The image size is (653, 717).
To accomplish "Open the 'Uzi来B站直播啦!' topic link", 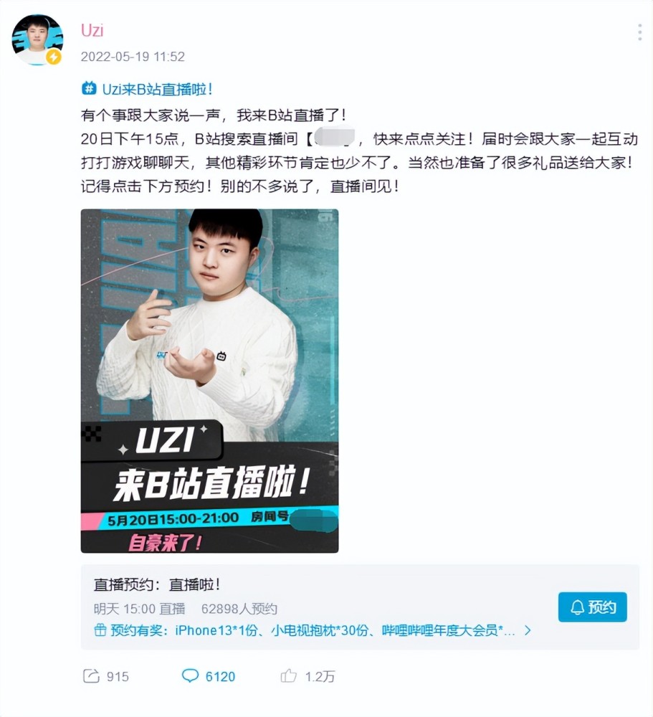I will click(157, 89).
